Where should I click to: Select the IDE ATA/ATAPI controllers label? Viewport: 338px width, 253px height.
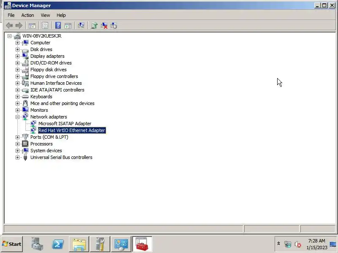click(57, 90)
